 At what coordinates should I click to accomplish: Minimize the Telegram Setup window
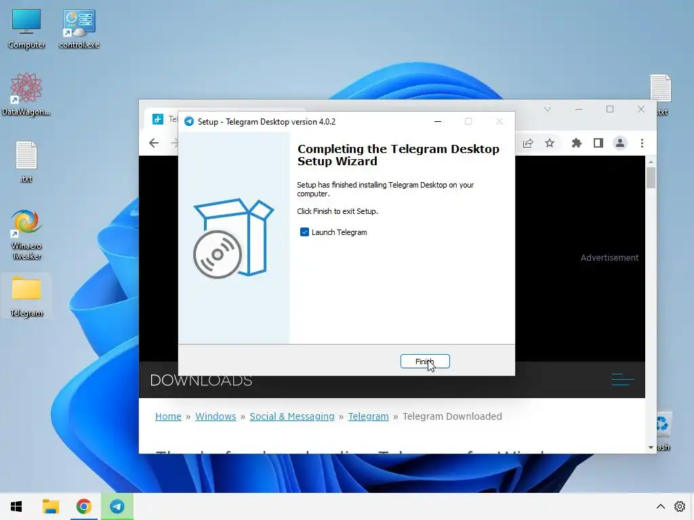coord(438,122)
